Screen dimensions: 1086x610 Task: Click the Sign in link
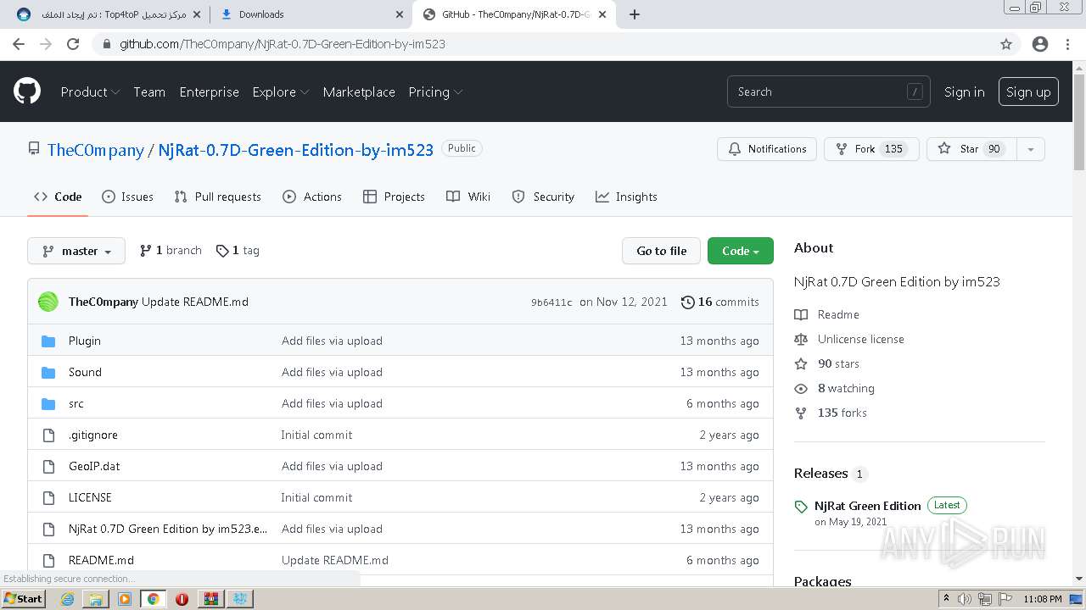[x=965, y=91]
